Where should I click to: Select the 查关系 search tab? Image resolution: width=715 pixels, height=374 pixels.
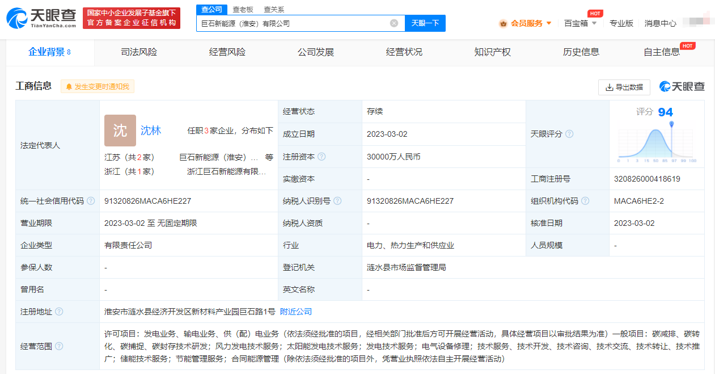click(274, 9)
